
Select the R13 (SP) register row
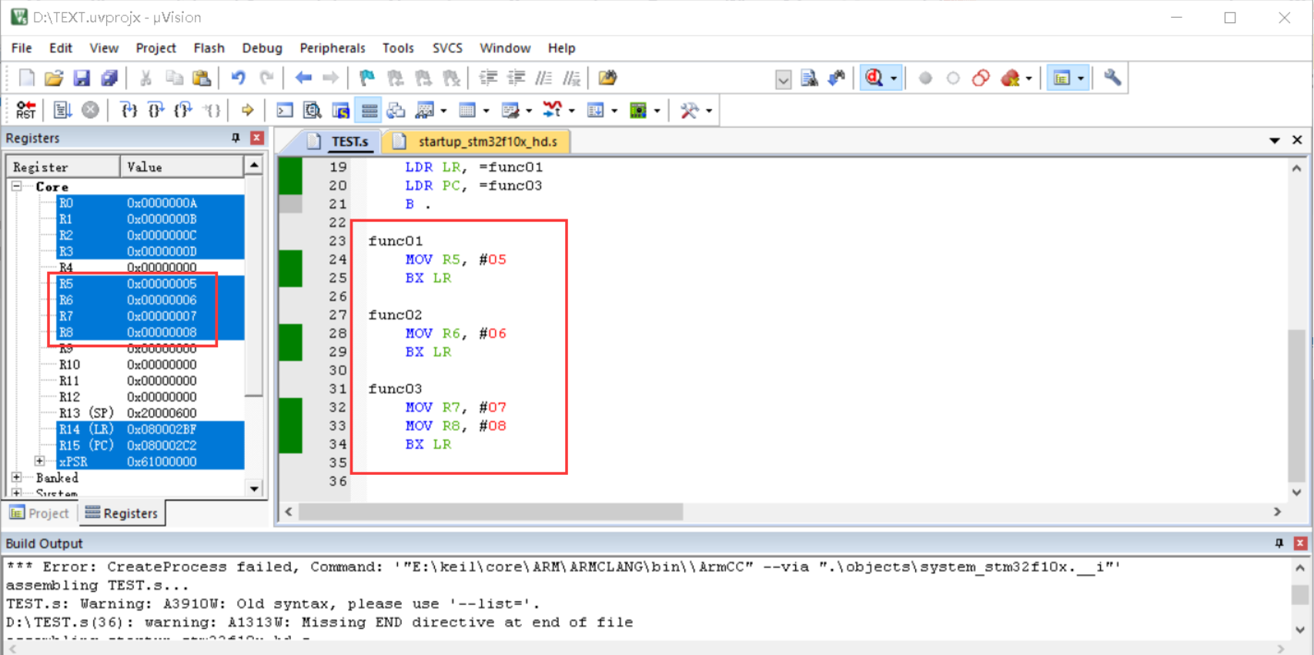click(x=151, y=413)
